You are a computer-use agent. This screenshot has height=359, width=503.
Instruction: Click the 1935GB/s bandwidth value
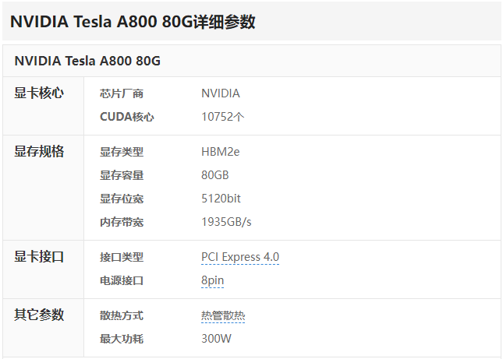pos(226,222)
